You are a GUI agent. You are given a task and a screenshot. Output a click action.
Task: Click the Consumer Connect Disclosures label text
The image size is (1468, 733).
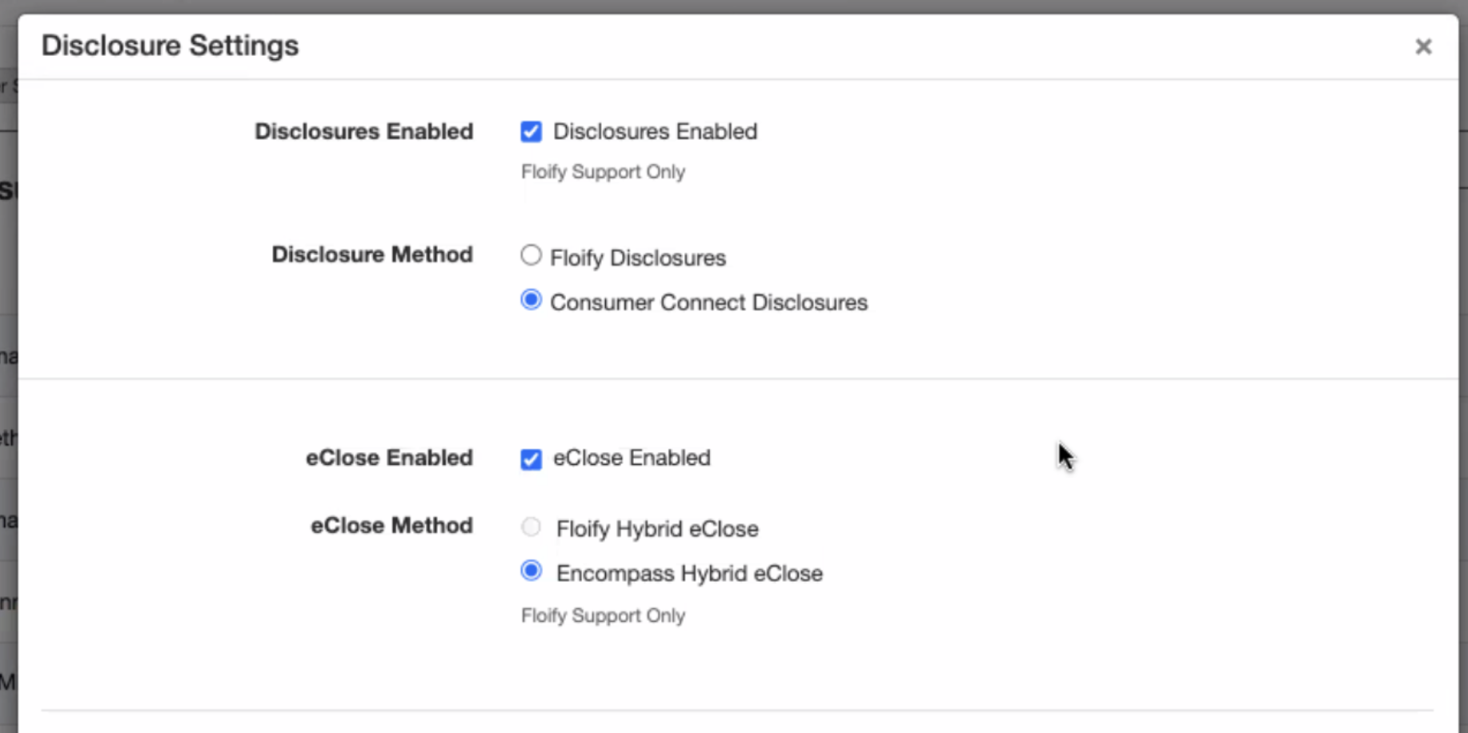(708, 302)
